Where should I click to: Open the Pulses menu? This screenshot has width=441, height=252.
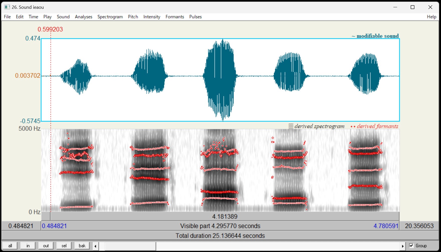[195, 17]
